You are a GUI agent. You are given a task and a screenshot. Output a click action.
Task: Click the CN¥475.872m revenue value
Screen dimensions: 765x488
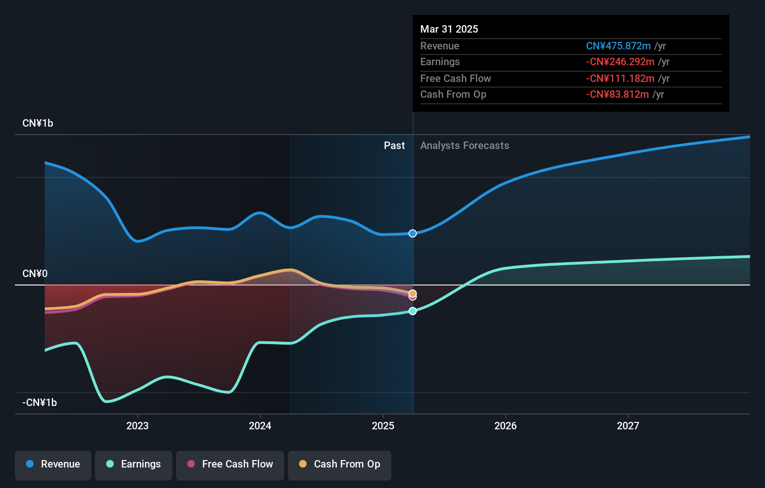pyautogui.click(x=618, y=46)
